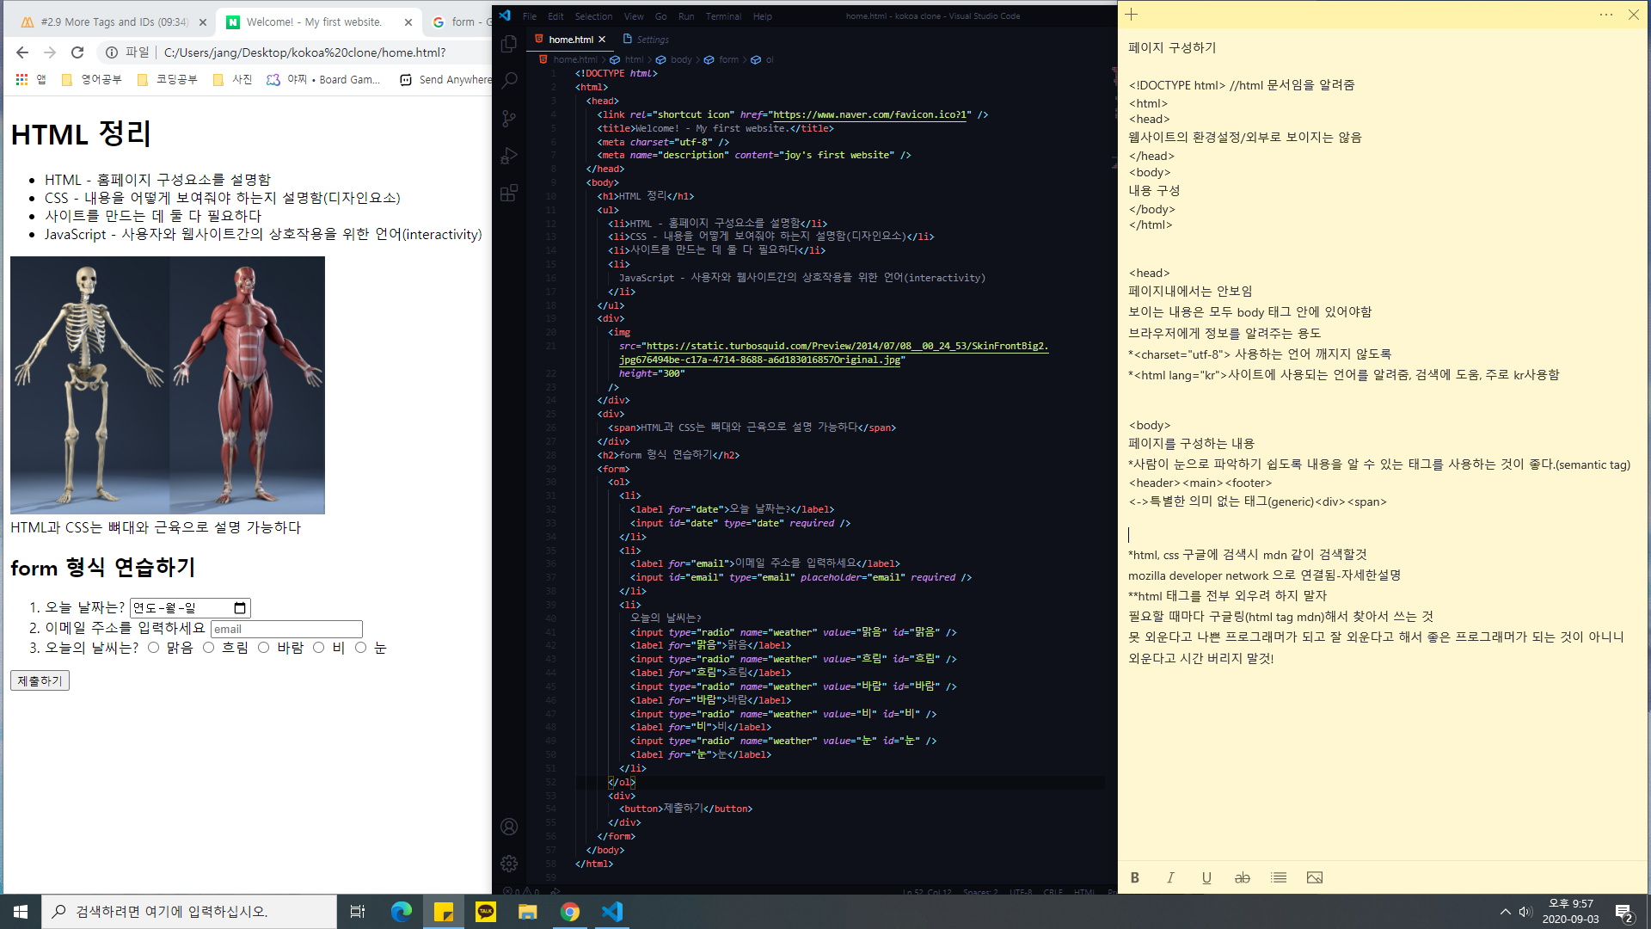Open the Sticky Notes three-dots menu
Viewport: 1651px width, 929px height.
(x=1606, y=15)
